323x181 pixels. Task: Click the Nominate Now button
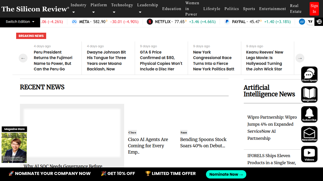226,174
